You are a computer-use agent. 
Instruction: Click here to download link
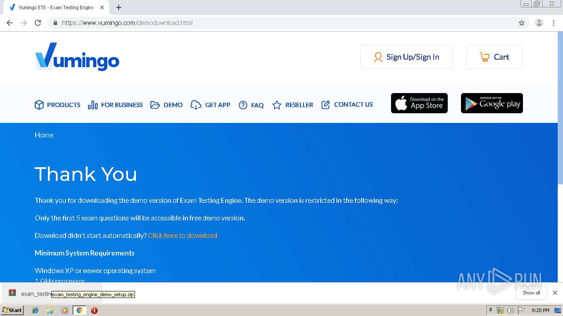pos(183,236)
